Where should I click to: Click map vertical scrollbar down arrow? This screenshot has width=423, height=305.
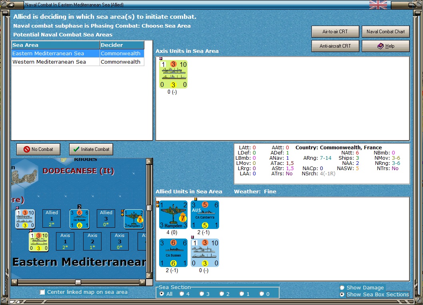click(x=149, y=275)
